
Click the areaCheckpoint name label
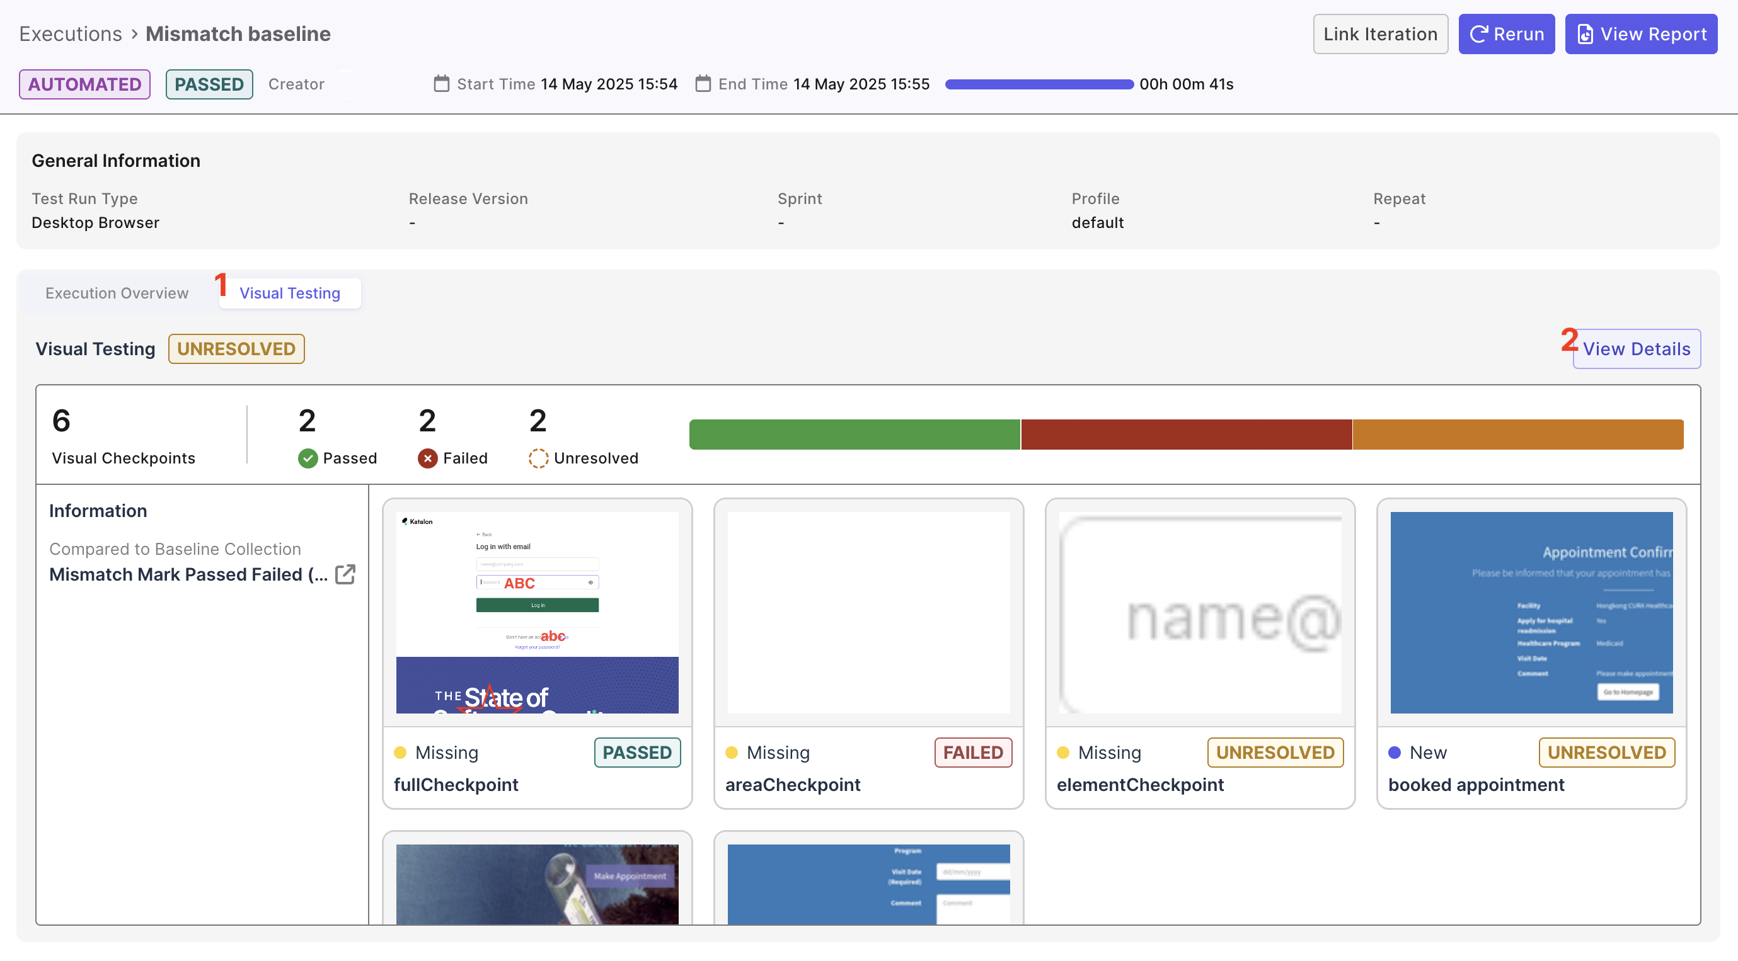pyautogui.click(x=793, y=784)
